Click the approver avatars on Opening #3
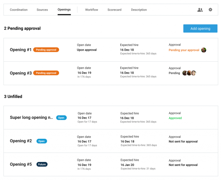221x180 pixels. click(x=189, y=73)
